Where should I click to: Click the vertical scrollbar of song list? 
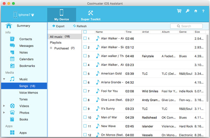tap(208, 68)
